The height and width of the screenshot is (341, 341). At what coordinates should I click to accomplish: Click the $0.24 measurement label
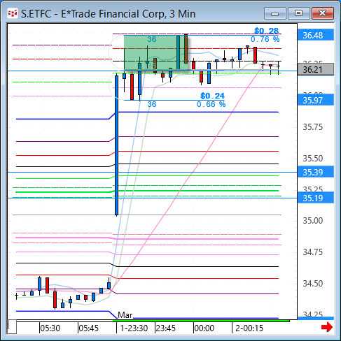[x=212, y=96]
